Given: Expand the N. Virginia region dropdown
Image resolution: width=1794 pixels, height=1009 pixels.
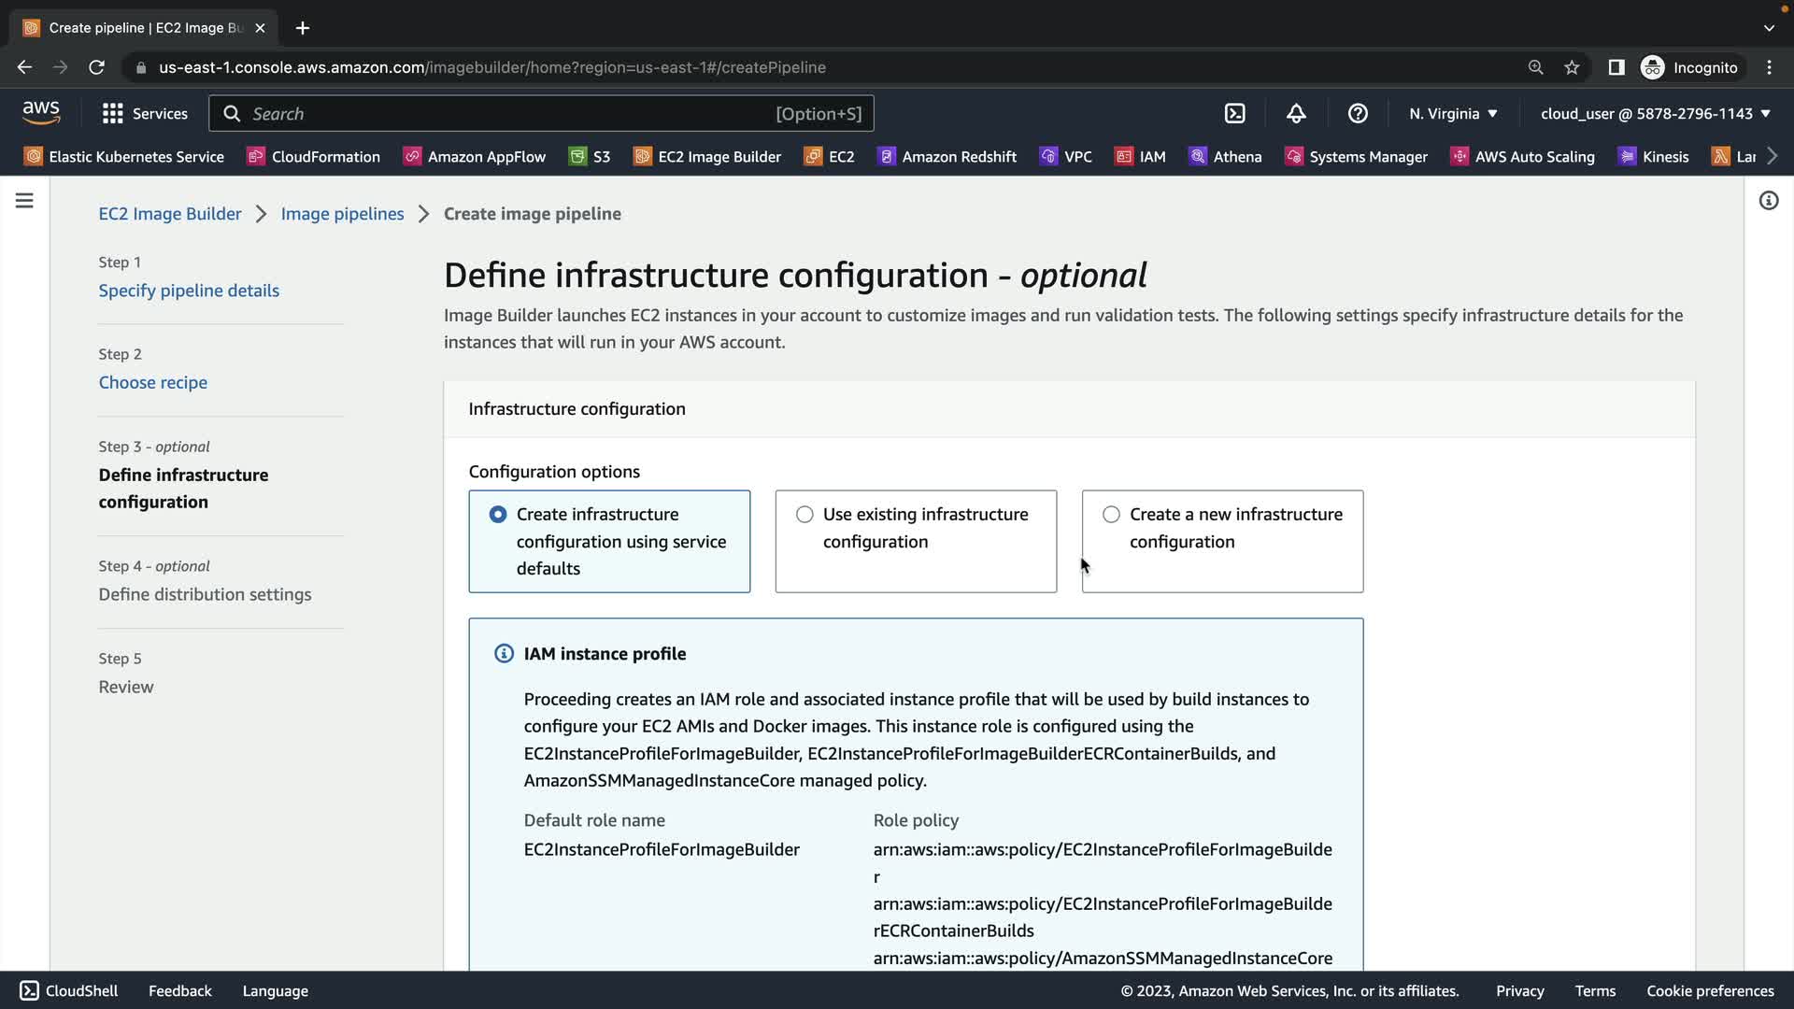Looking at the screenshot, I should click(x=1453, y=114).
